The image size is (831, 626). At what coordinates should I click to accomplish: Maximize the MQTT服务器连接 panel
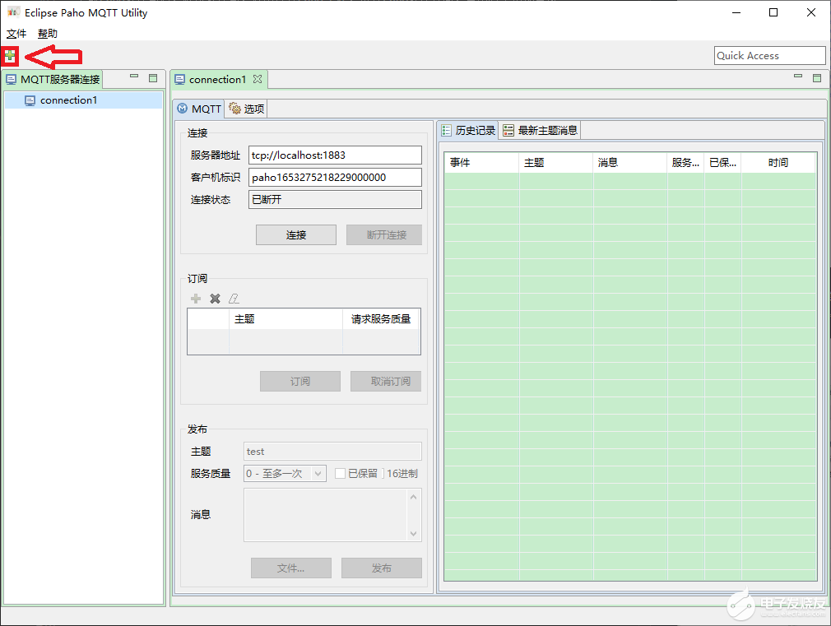[153, 78]
